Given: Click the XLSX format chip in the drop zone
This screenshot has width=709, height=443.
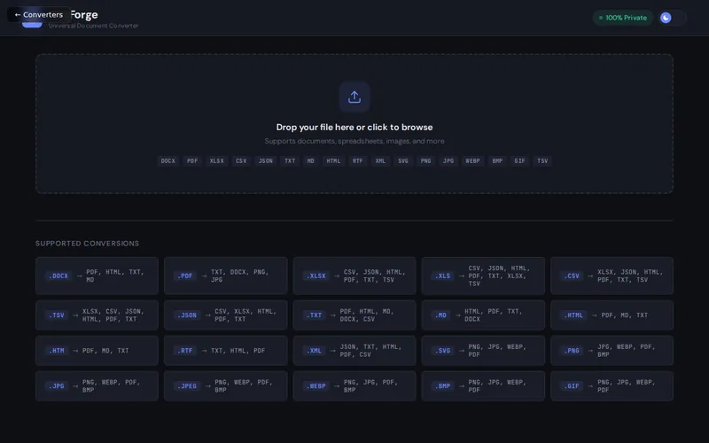Looking at the screenshot, I should coord(216,161).
